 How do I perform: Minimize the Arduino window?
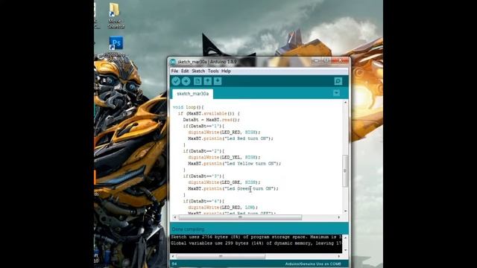pyautogui.click(x=316, y=61)
